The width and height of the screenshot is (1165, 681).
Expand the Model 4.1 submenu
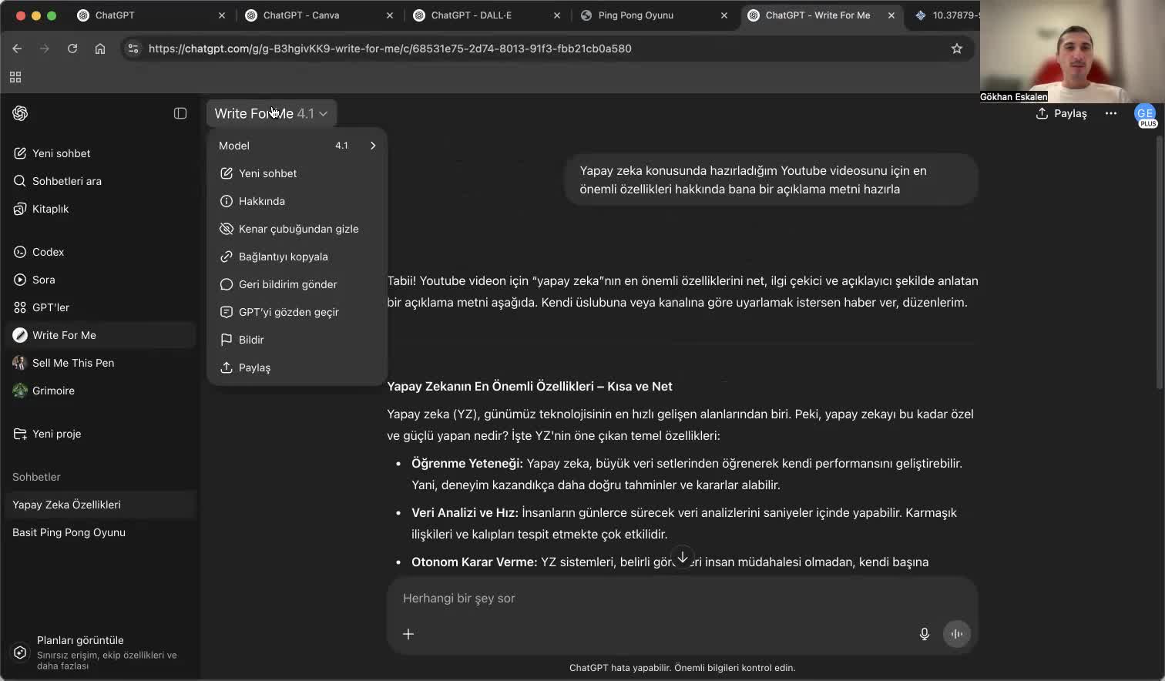[297, 146]
